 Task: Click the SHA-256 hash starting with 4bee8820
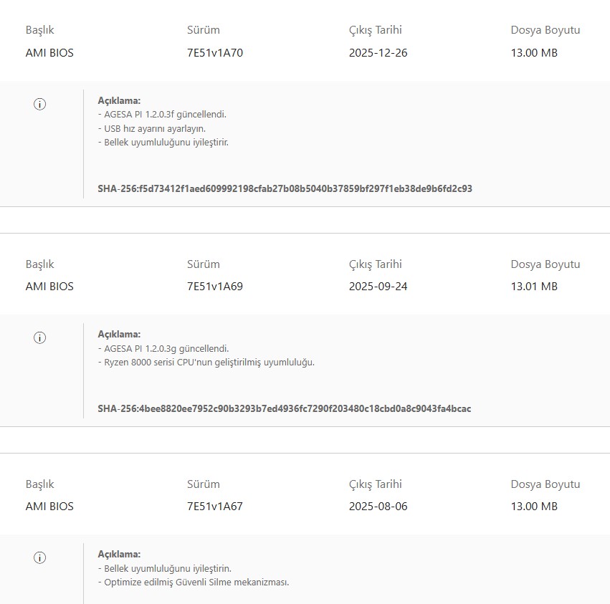(284, 409)
